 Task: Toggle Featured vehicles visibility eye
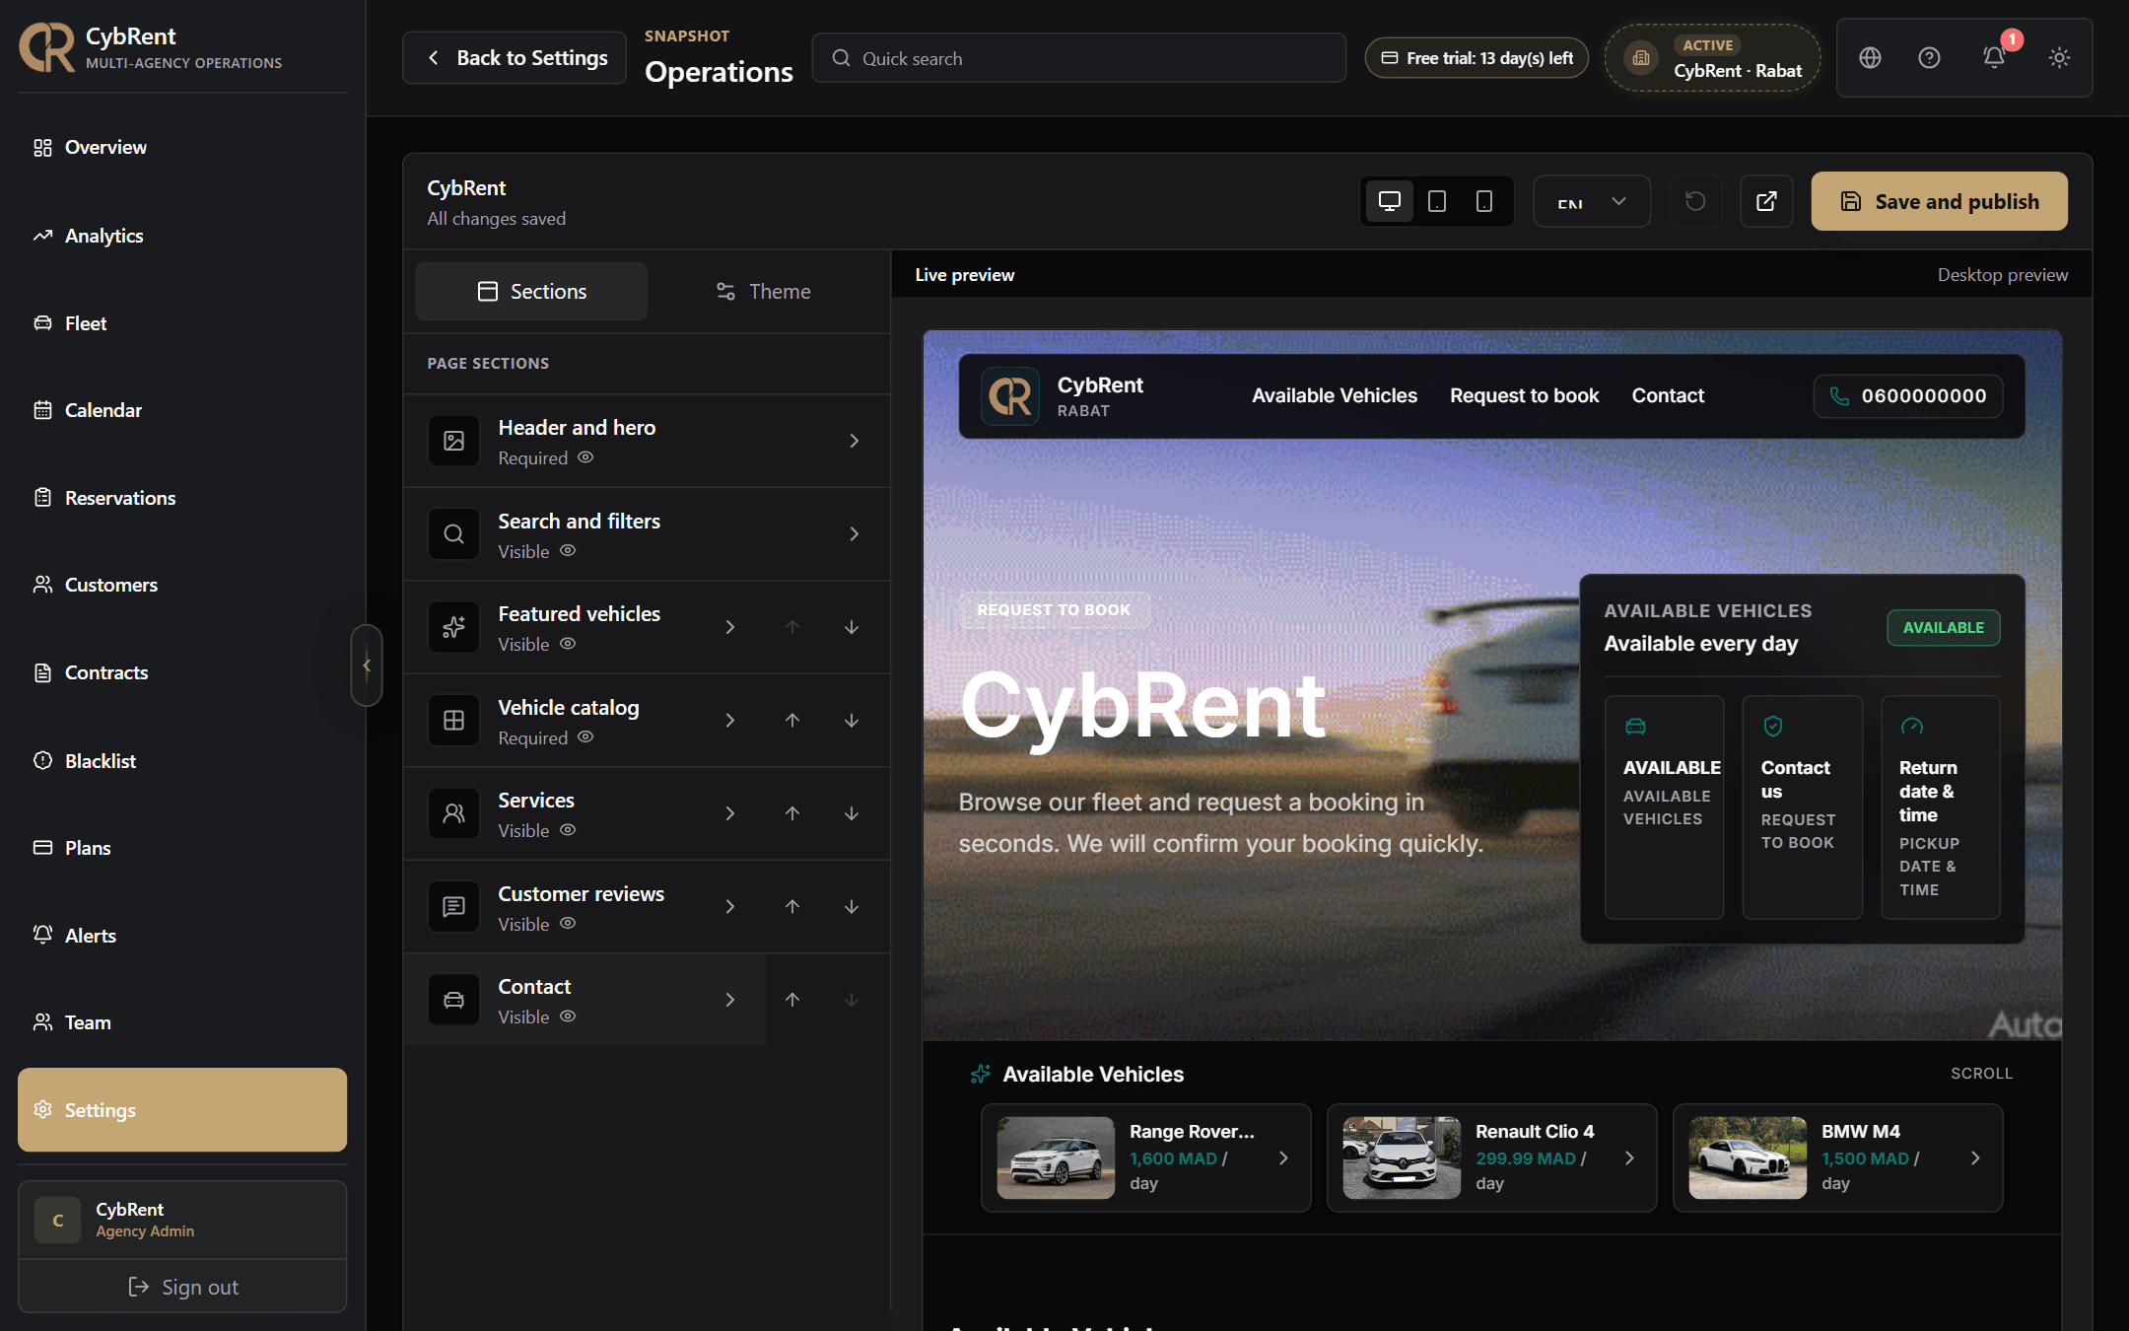(x=568, y=644)
